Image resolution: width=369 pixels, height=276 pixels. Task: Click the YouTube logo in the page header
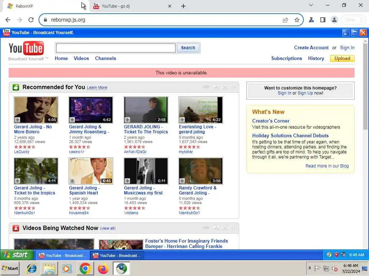[x=26, y=49]
